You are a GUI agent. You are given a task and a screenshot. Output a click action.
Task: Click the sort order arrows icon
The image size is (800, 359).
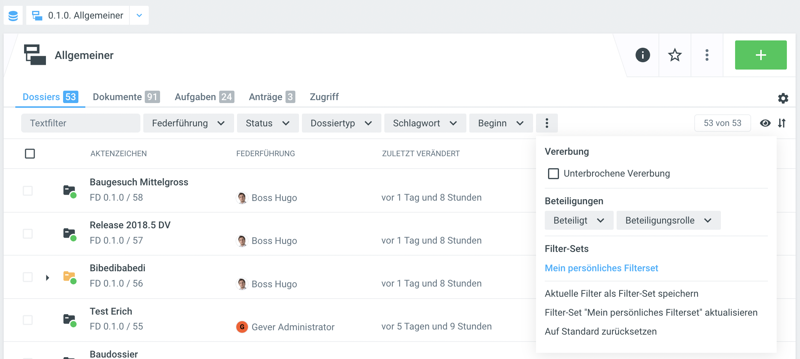pos(782,123)
